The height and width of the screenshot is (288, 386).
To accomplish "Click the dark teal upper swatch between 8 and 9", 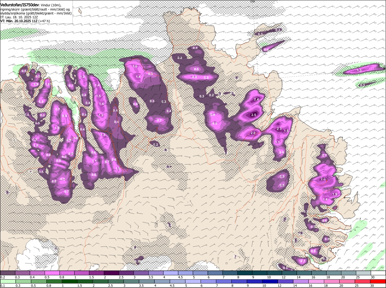I will click(245, 273).
